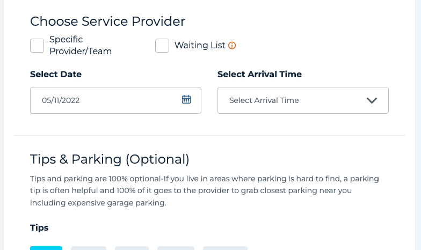The image size is (421, 250).
Task: Click the bold Tips label
Action: tap(39, 228)
